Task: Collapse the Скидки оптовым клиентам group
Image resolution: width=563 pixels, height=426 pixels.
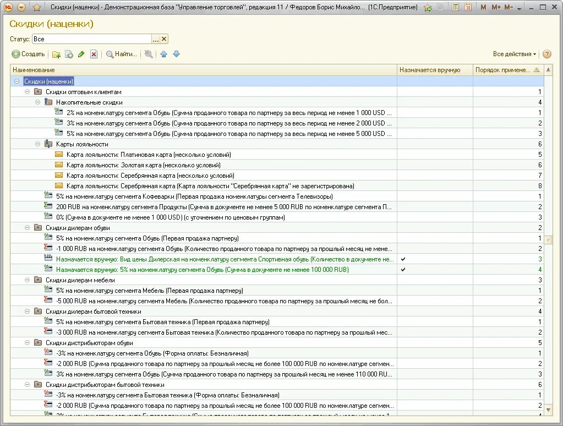Action: click(x=27, y=91)
